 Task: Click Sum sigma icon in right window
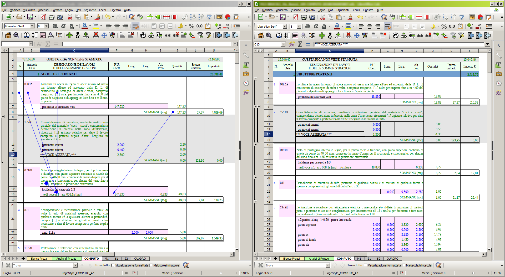tap(300, 44)
